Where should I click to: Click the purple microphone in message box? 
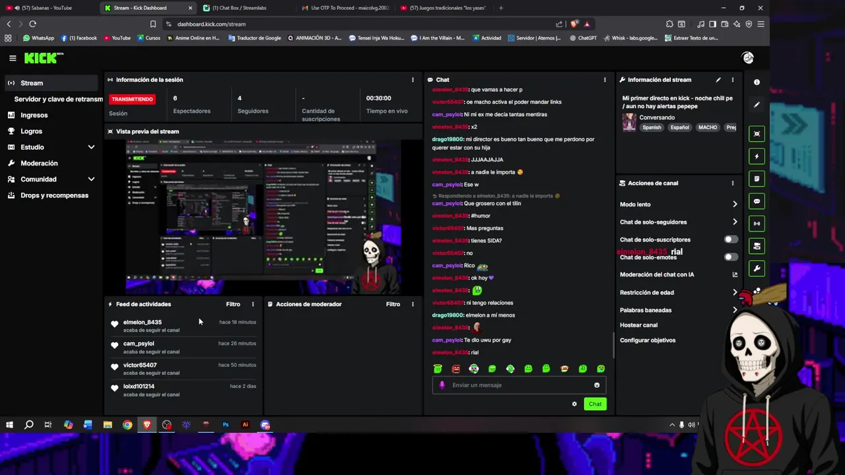click(x=442, y=385)
